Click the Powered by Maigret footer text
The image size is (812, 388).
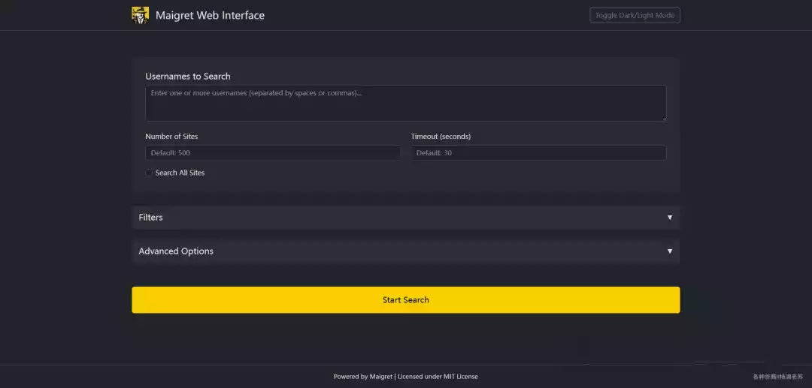[405, 377]
